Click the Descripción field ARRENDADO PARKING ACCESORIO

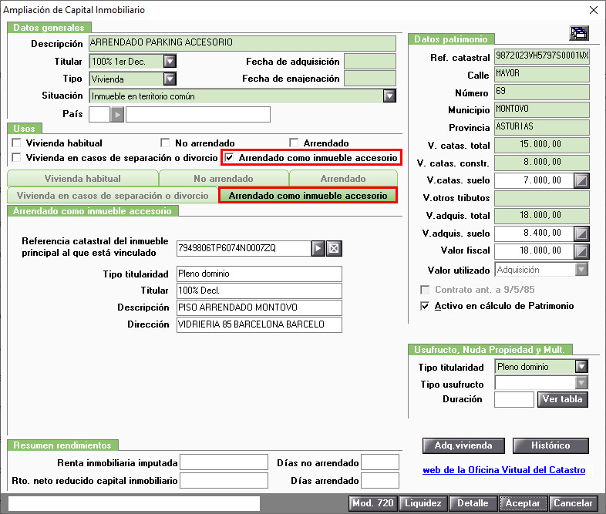(242, 43)
